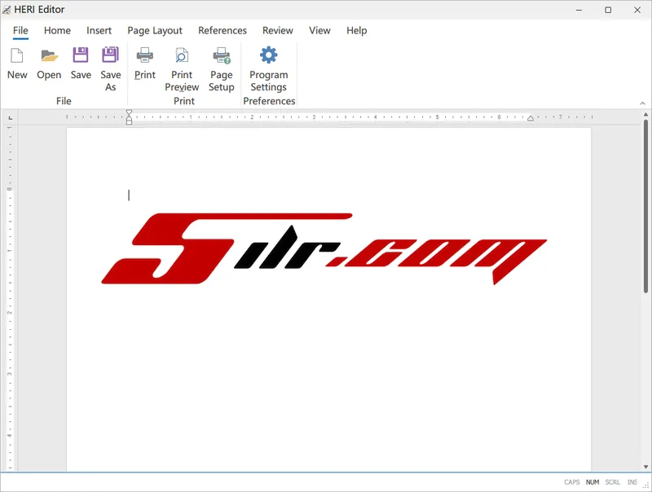Open the Page Setup dialog icon
This screenshot has width=652, height=492.
[222, 55]
